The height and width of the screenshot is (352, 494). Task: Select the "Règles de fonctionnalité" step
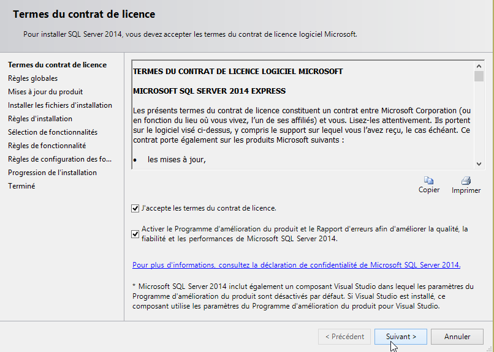(x=47, y=146)
